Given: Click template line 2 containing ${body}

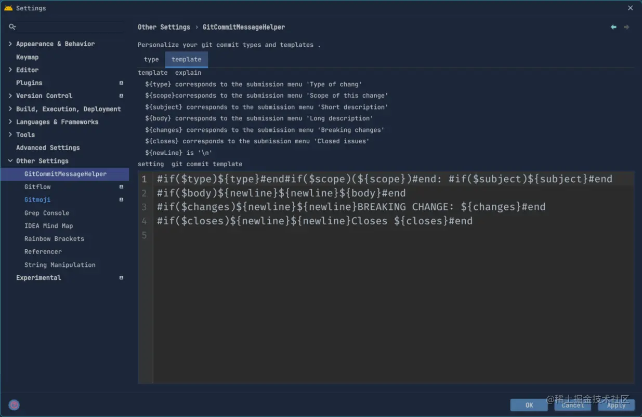Looking at the screenshot, I should click(x=281, y=193).
